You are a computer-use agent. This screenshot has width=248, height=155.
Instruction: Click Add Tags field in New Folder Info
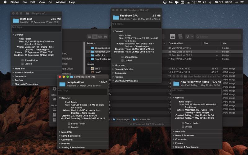click(197, 91)
